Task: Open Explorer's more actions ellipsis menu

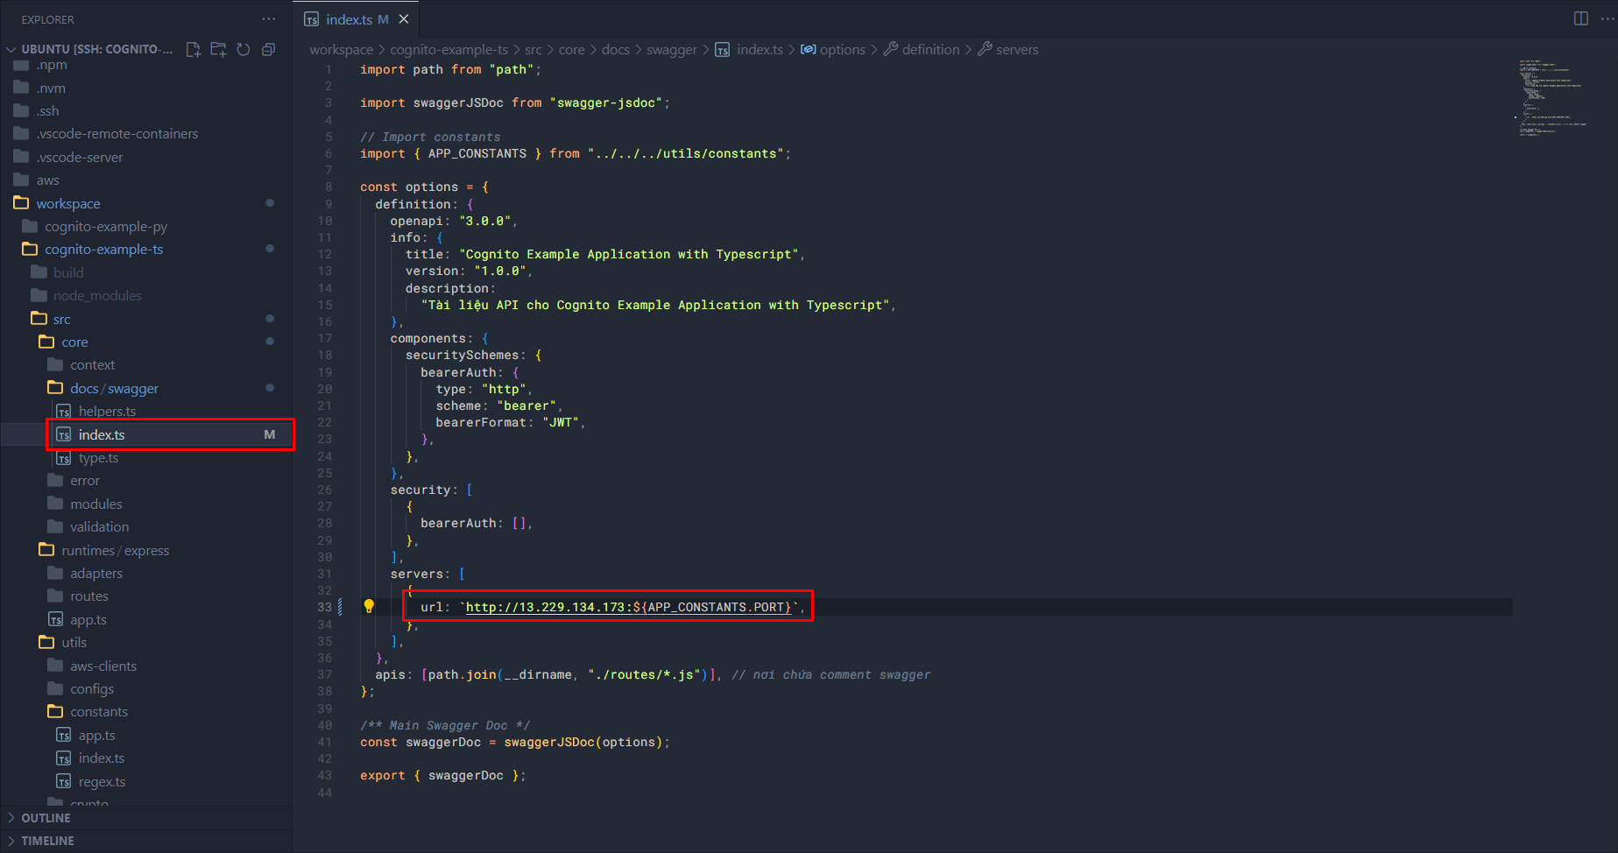Action: (x=268, y=19)
